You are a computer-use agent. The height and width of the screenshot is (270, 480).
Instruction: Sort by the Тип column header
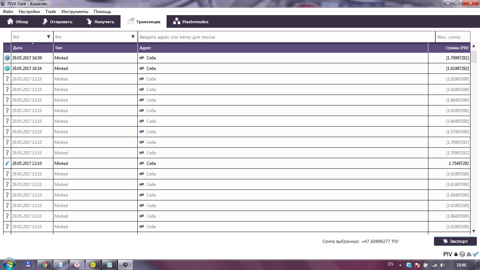click(95, 48)
